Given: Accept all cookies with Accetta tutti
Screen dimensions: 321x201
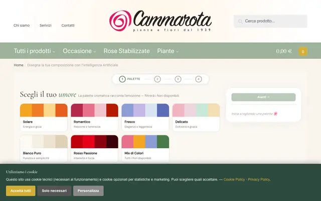Looking at the screenshot, I should (21, 191).
